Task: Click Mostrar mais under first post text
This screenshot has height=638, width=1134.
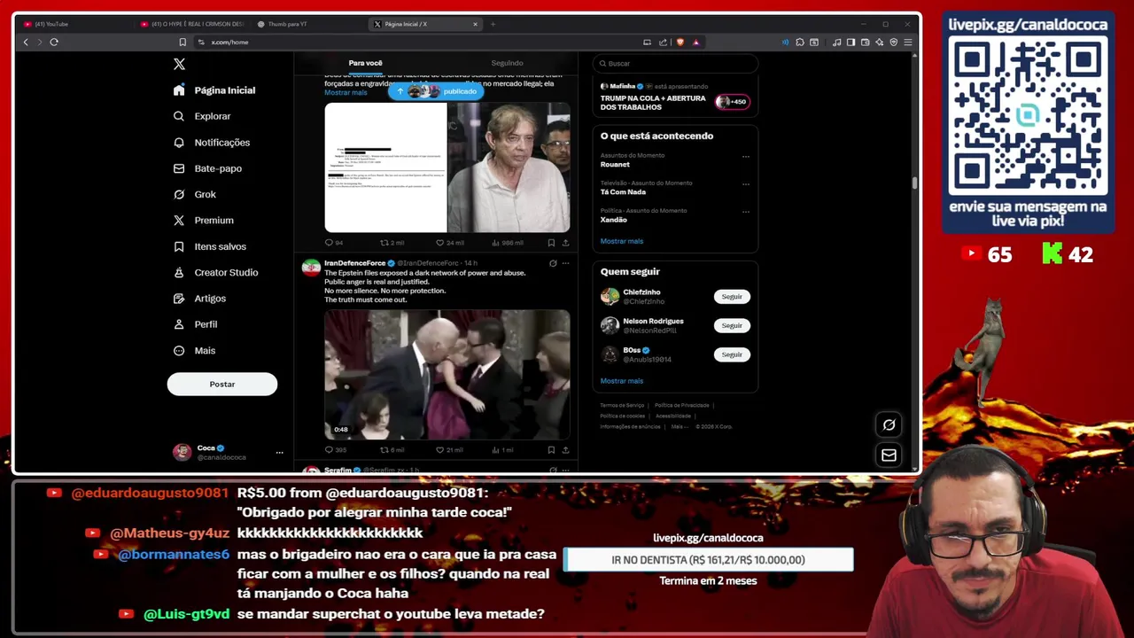Action: [x=346, y=92]
